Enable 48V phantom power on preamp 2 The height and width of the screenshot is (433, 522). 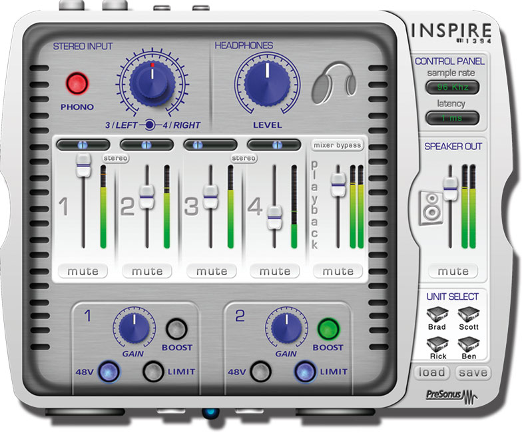pos(261,372)
